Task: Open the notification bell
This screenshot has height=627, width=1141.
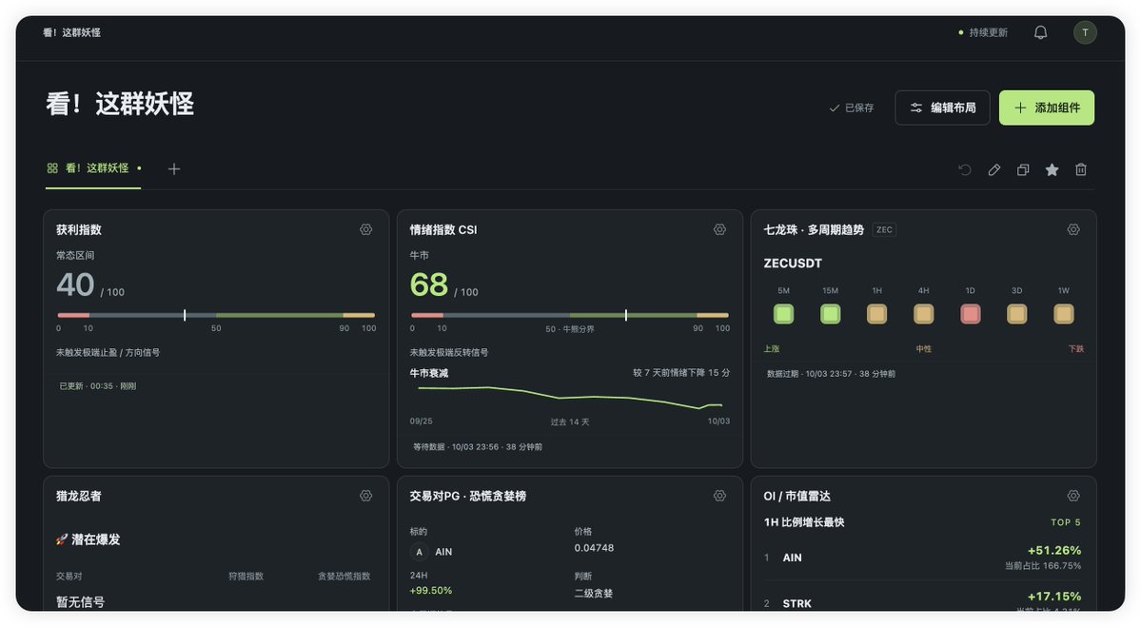Action: coord(1040,32)
